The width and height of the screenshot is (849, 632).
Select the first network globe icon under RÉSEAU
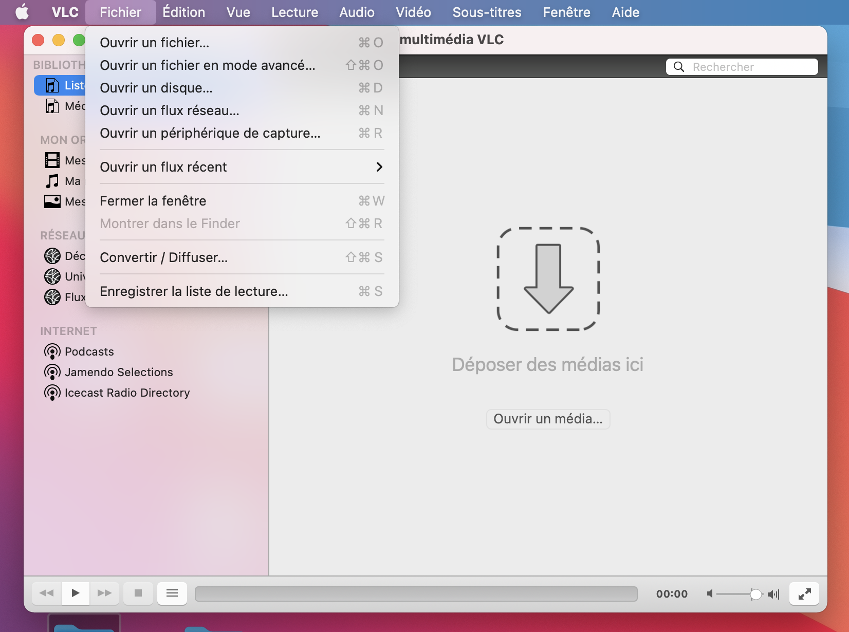pos(52,256)
